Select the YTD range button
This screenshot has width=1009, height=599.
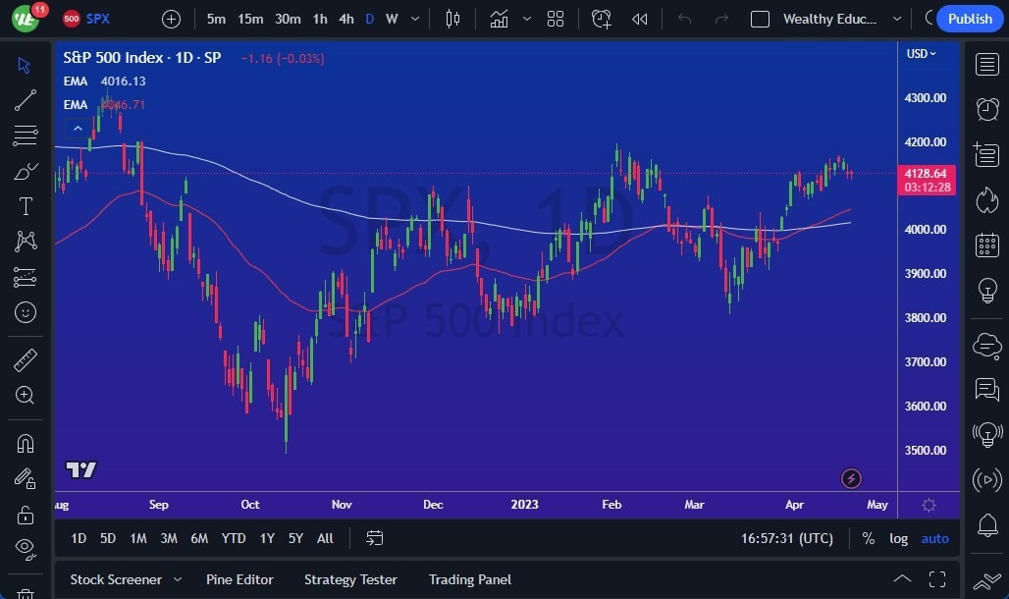233,538
